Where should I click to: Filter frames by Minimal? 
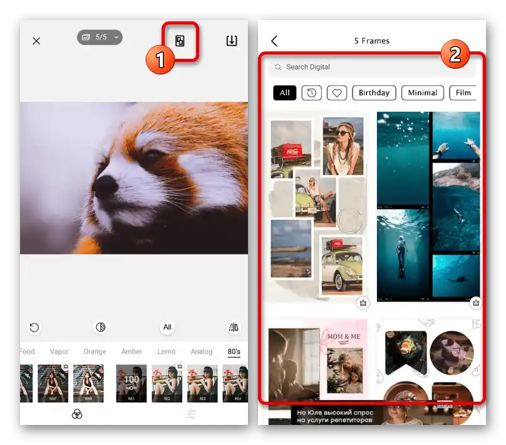[423, 93]
